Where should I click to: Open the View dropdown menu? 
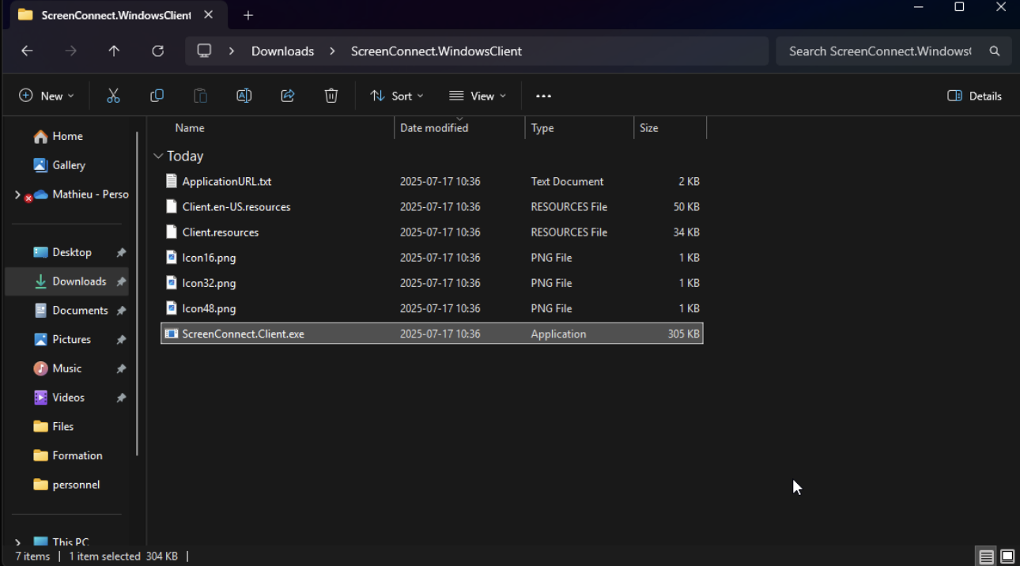478,96
